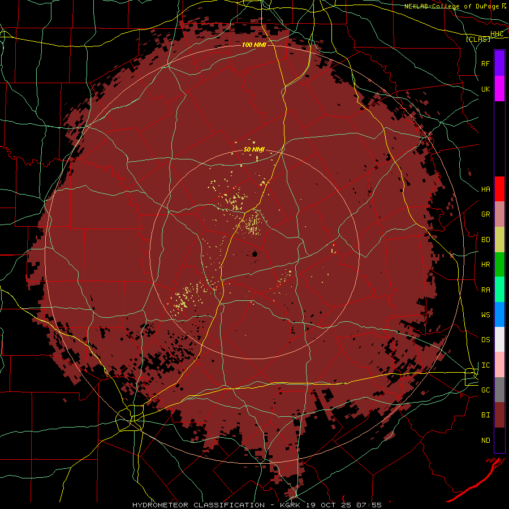Click the brown BI legend color swatch

[x=499, y=415]
